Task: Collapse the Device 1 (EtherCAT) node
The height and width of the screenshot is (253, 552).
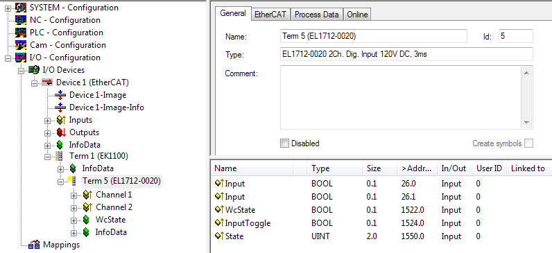Action: [34, 83]
